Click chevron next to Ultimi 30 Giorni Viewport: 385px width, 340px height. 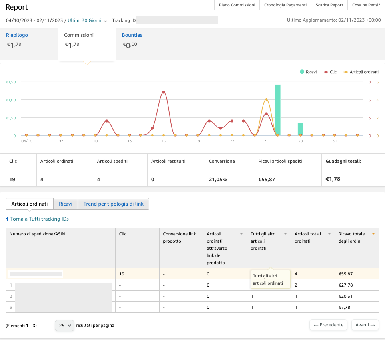(x=106, y=21)
